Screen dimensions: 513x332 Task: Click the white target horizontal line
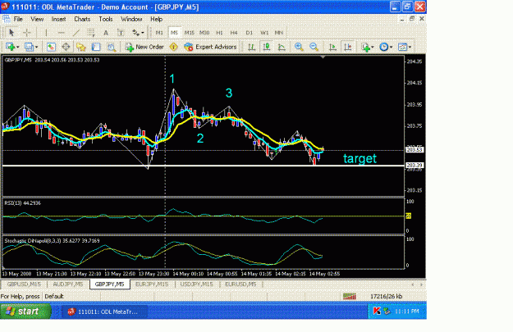(x=203, y=166)
